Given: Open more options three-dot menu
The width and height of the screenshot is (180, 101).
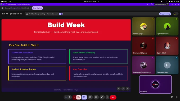Looking at the screenshot, I should pyautogui.click(x=107, y=97).
